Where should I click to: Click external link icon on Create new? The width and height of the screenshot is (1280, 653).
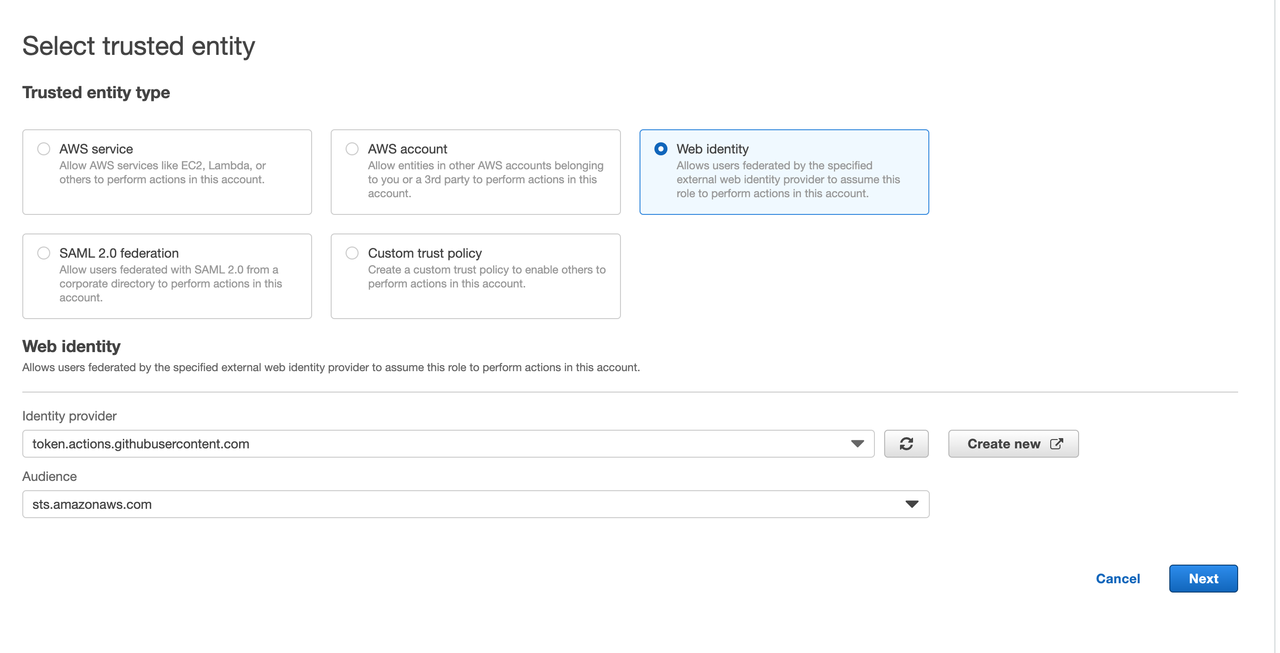1056,443
